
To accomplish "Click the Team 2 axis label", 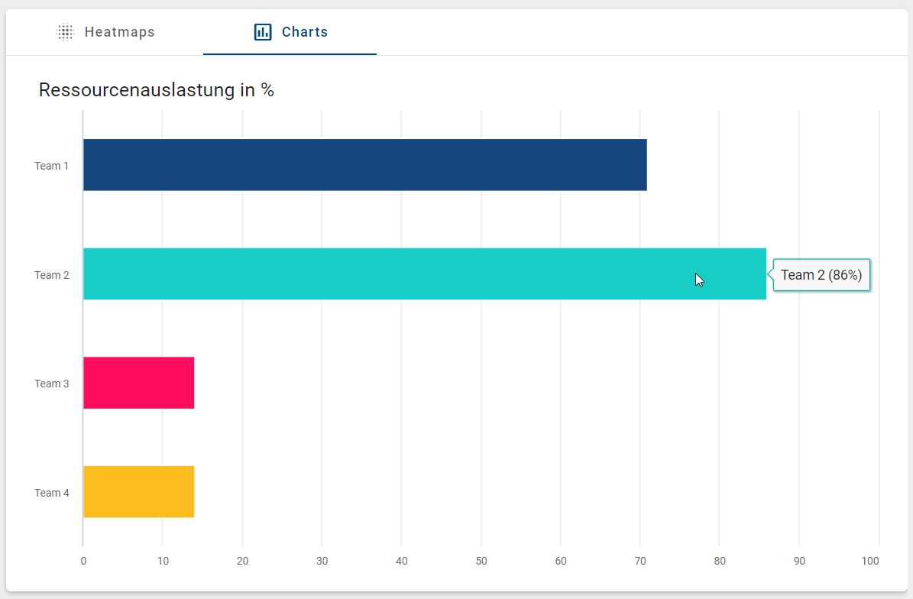I will [x=51, y=274].
